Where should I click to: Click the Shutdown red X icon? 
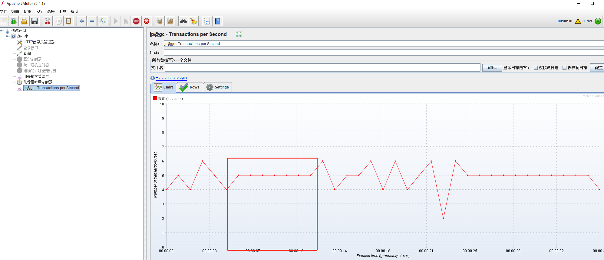click(x=147, y=21)
